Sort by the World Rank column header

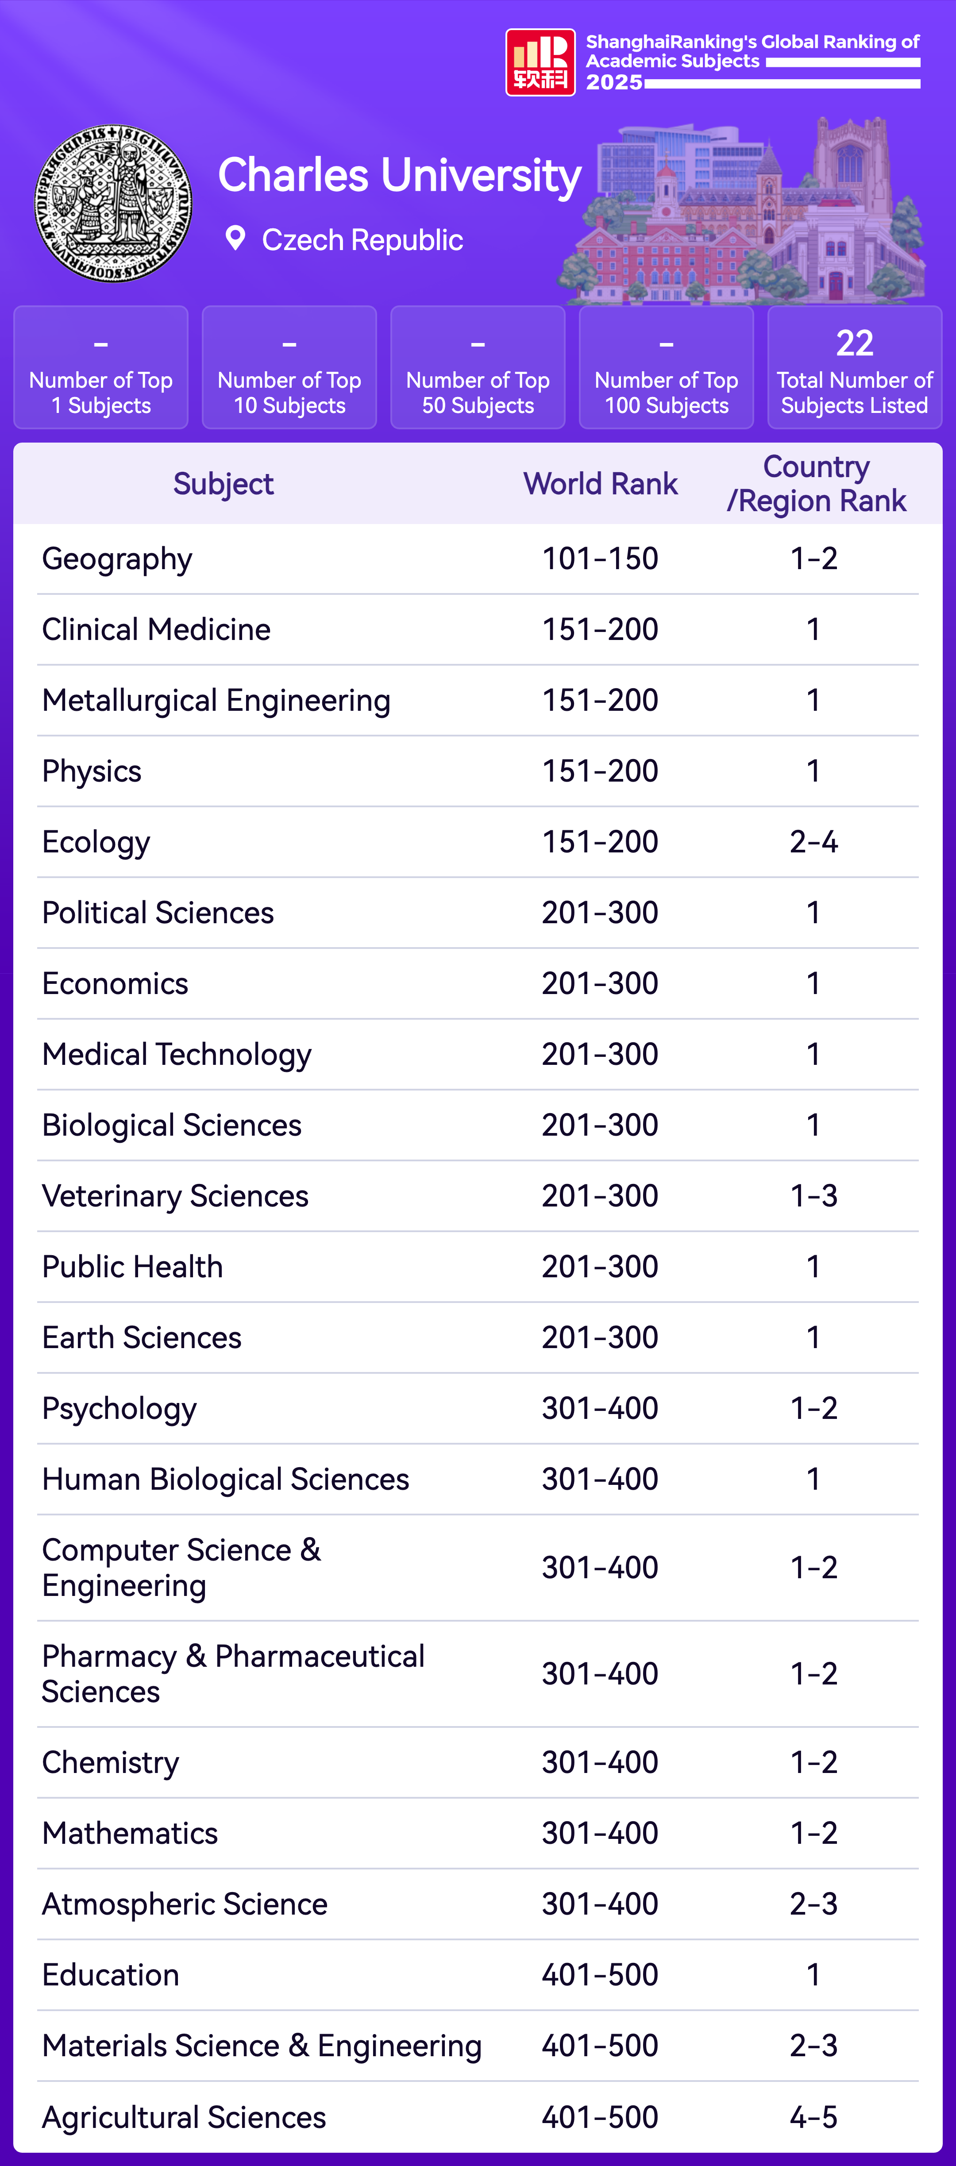point(600,484)
